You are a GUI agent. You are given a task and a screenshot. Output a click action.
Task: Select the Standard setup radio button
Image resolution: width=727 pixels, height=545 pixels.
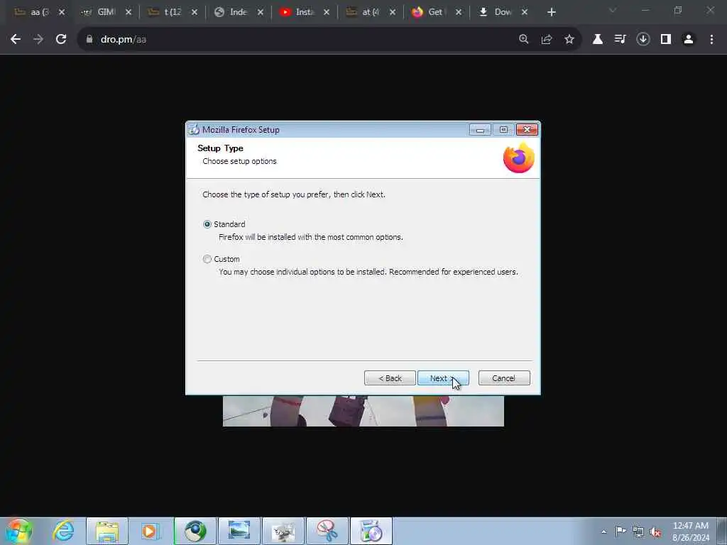point(207,224)
